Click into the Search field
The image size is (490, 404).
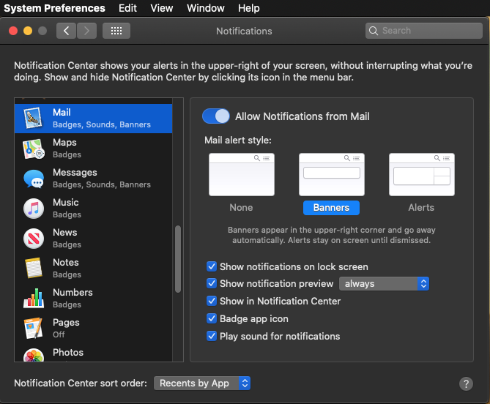(424, 31)
